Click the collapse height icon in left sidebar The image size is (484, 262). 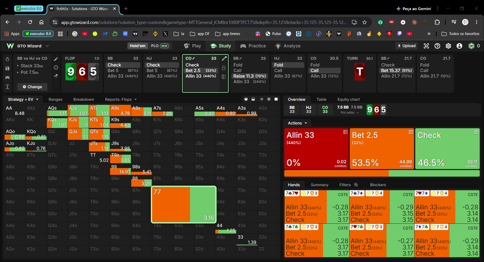8,87
